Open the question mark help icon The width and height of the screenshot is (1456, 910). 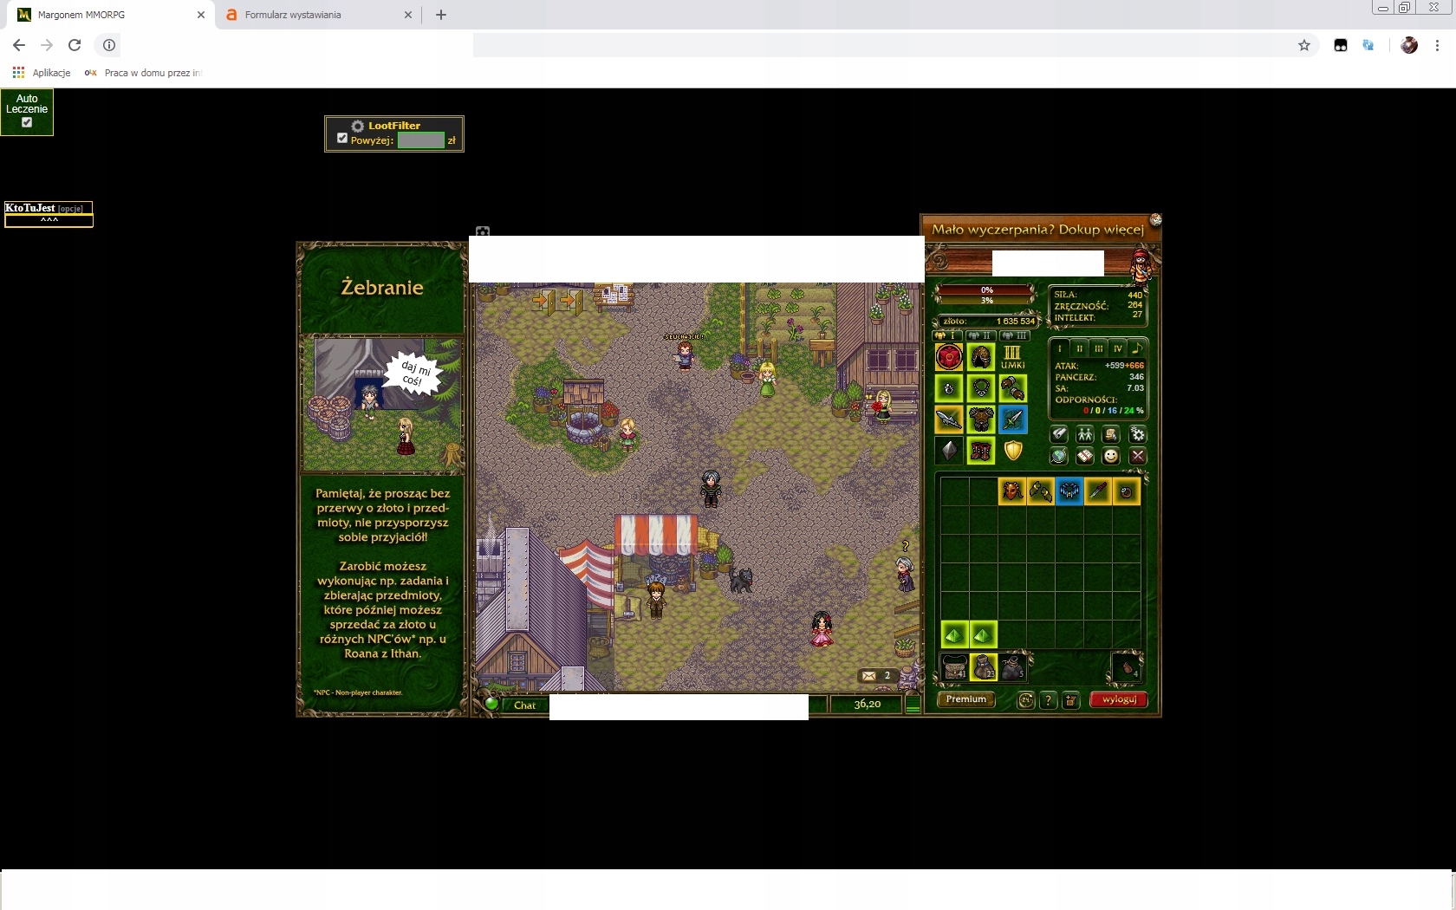(x=1048, y=700)
